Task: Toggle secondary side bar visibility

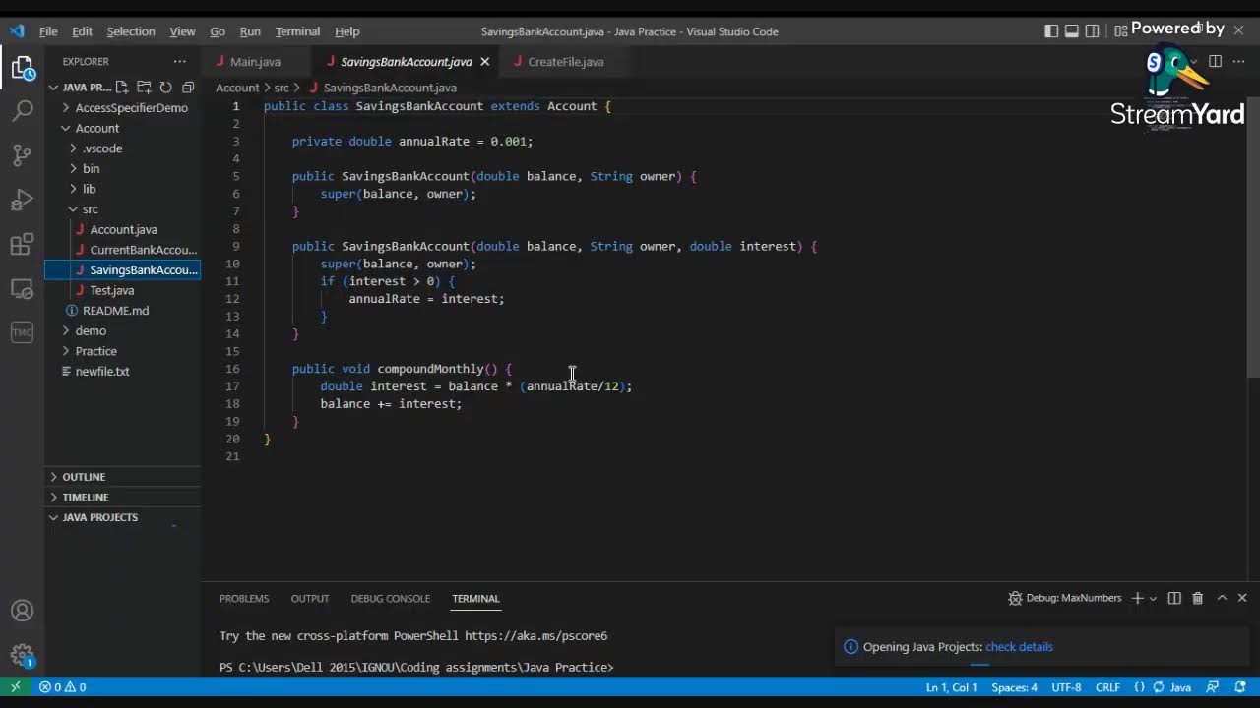Action: (x=1093, y=31)
